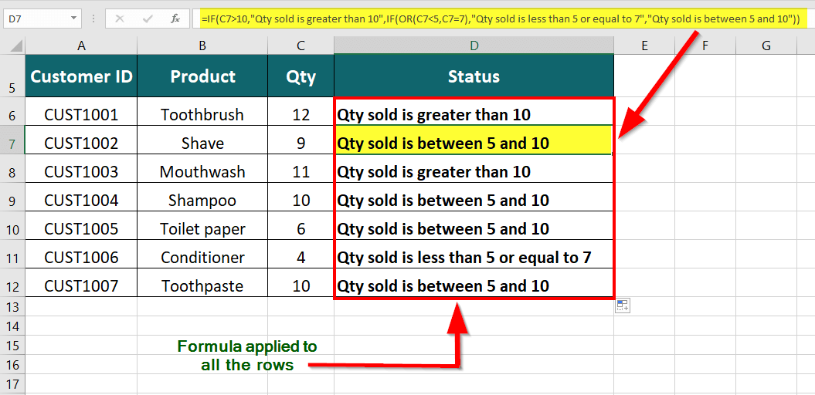This screenshot has width=815, height=395.
Task: Select column D header
Action: pos(474,46)
